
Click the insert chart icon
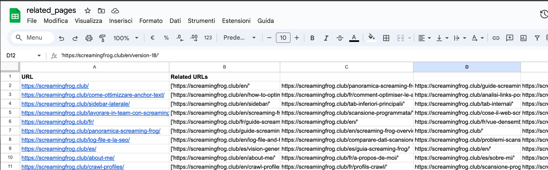[523, 38]
